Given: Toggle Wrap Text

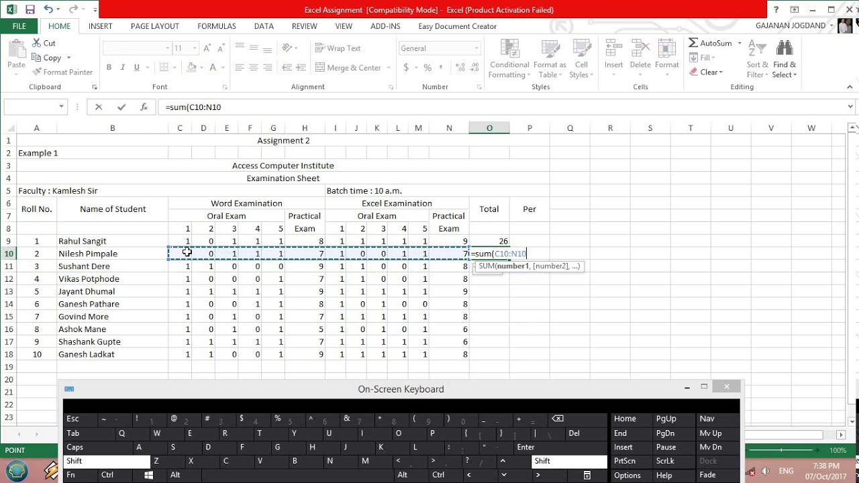Looking at the screenshot, I should 338,48.
